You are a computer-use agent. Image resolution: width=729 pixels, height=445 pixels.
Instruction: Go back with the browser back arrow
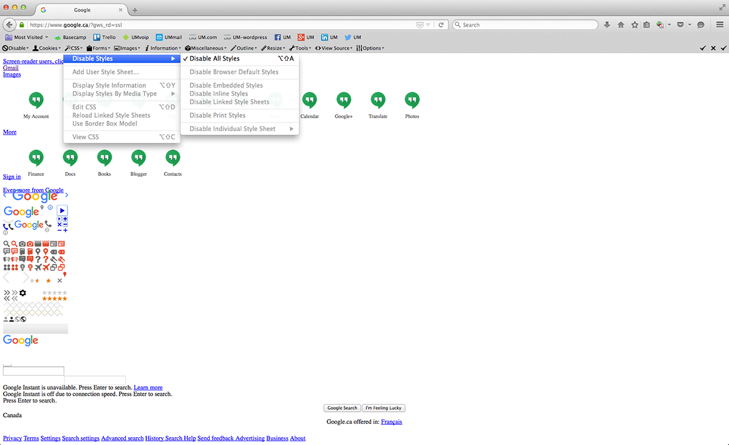9,25
